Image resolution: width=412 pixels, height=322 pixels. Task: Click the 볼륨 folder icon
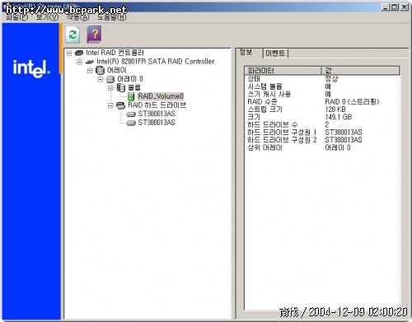pos(121,88)
